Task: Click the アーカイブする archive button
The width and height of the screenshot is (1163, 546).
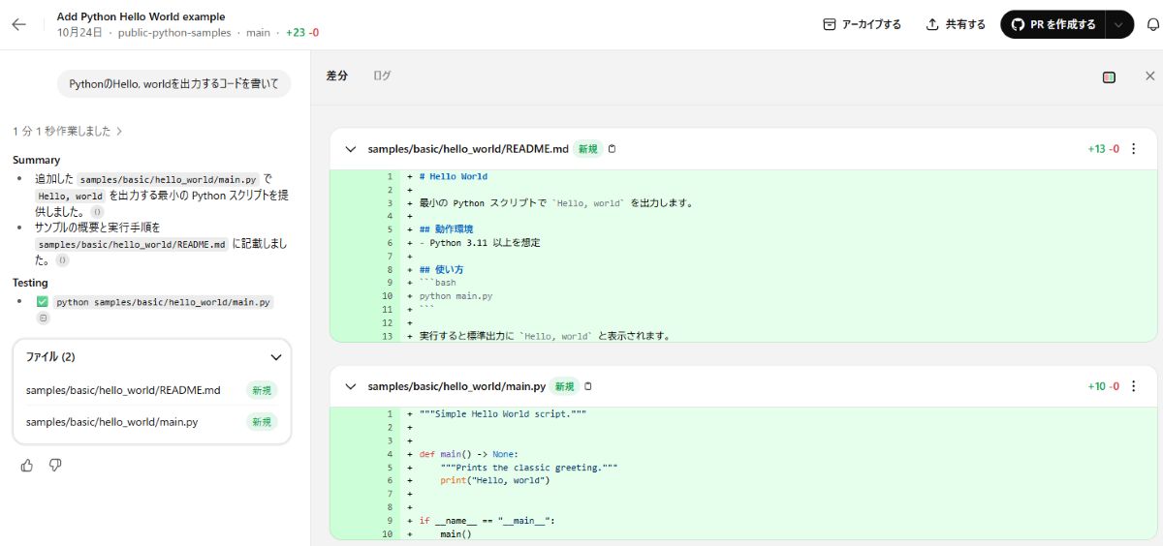Action: (x=862, y=24)
